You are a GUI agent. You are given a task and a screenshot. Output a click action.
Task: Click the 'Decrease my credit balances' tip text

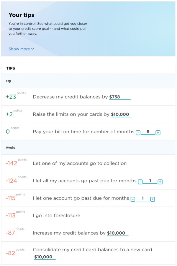tap(70, 97)
